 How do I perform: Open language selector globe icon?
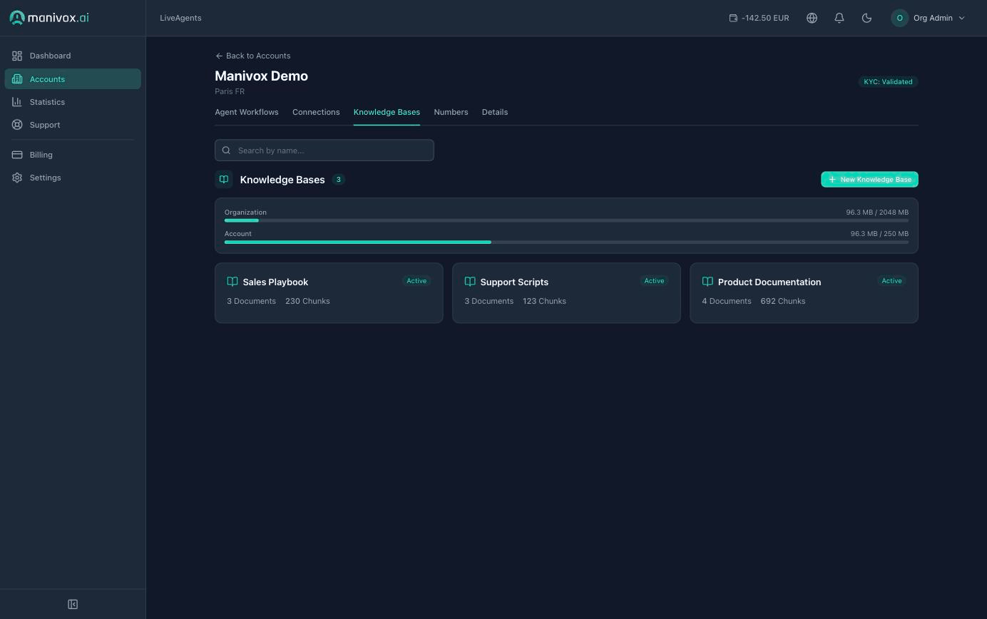tap(812, 18)
